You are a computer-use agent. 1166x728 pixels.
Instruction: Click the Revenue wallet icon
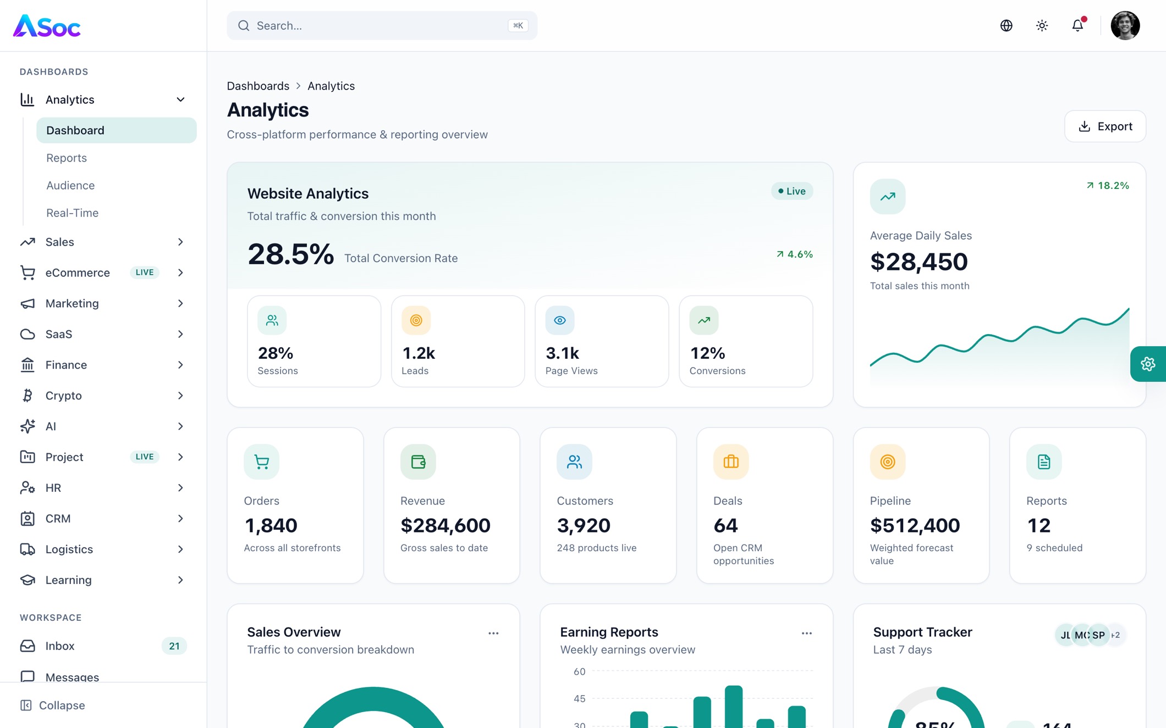point(418,462)
